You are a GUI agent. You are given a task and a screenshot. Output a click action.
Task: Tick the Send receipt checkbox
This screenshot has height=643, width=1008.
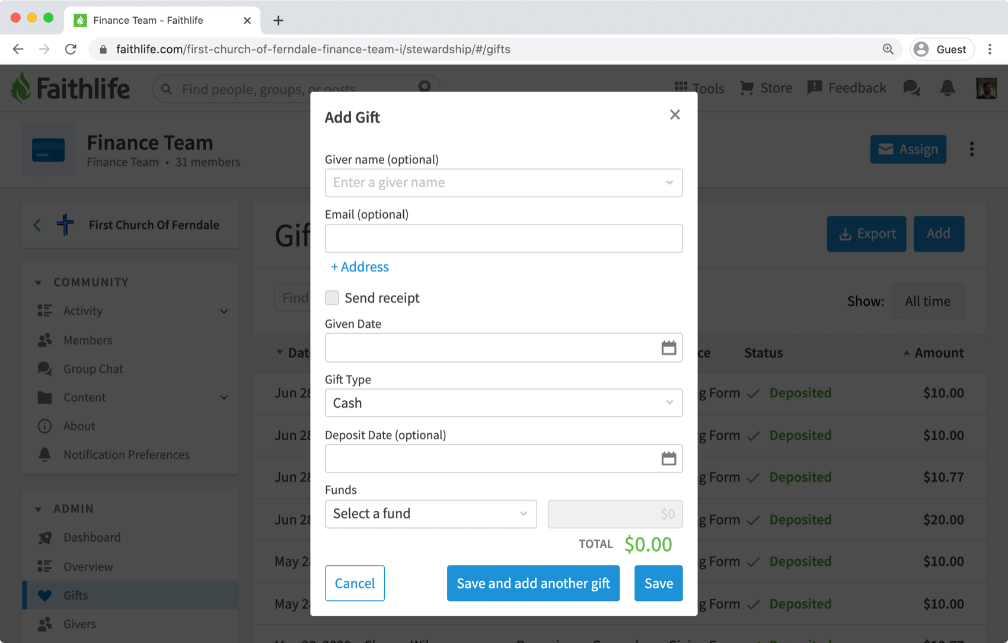click(332, 297)
